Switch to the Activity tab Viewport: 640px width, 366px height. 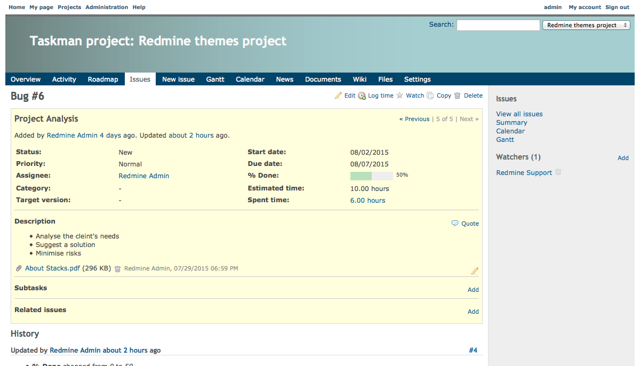click(x=64, y=79)
